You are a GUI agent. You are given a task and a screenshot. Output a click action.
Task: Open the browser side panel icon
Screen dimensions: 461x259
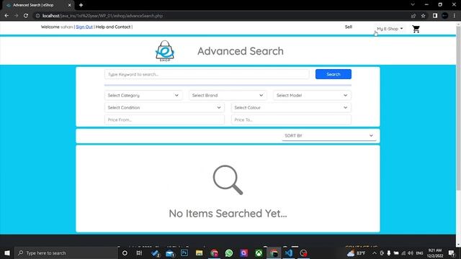[x=435, y=16]
